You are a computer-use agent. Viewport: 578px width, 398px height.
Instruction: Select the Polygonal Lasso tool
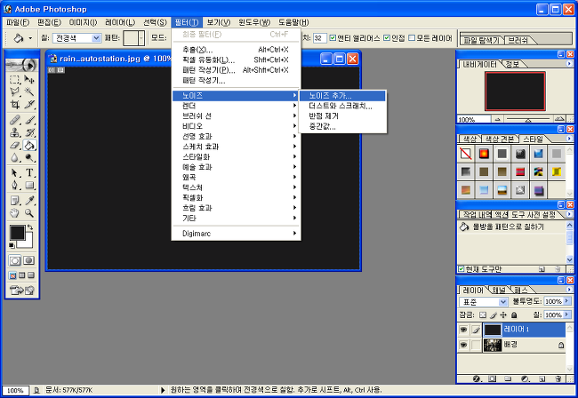15,92
